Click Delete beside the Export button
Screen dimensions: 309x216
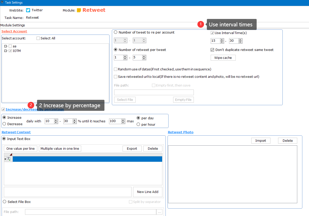153,148
